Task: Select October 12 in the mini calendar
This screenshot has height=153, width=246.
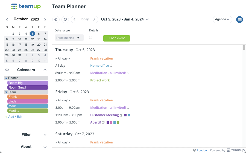Action: 32,39
